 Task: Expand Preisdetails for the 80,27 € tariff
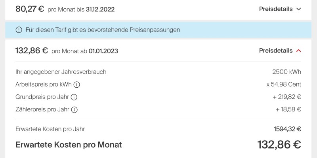299,9
